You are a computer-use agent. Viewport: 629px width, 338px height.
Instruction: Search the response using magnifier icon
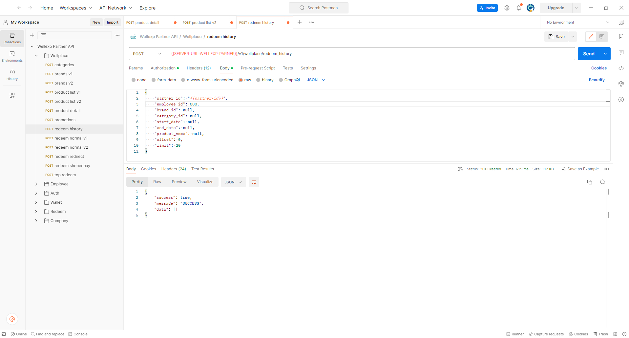point(603,182)
